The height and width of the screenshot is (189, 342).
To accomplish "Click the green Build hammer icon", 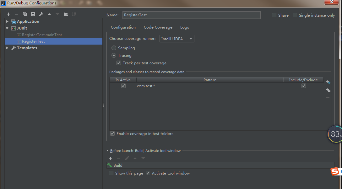I will click(110, 165).
